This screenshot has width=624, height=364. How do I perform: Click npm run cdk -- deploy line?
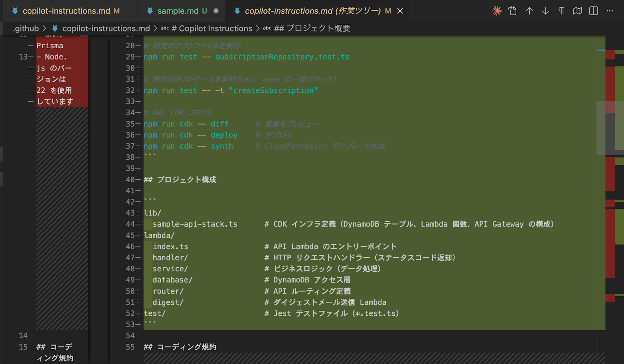[190, 135]
